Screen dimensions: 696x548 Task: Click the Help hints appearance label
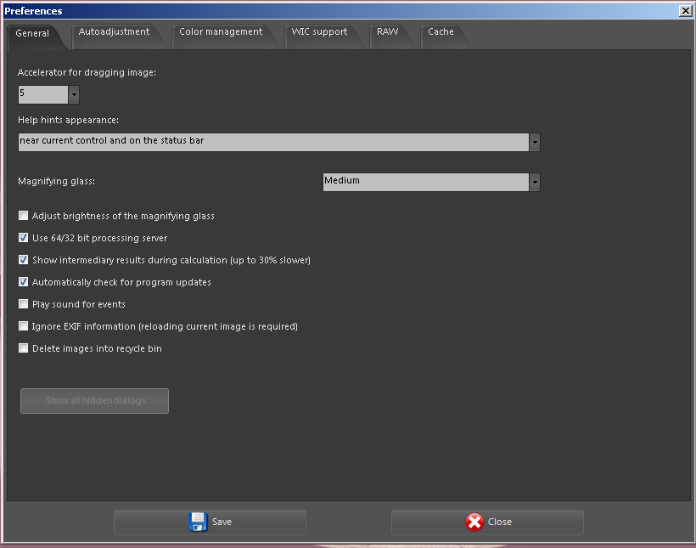tap(69, 120)
